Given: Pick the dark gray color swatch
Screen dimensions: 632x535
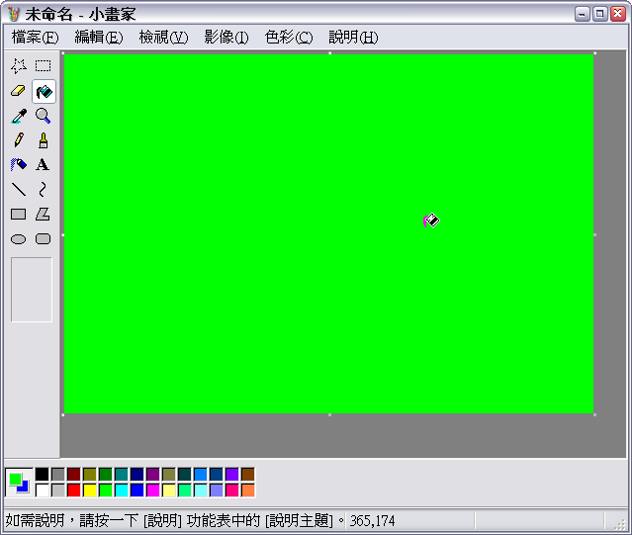Looking at the screenshot, I should coord(58,474).
